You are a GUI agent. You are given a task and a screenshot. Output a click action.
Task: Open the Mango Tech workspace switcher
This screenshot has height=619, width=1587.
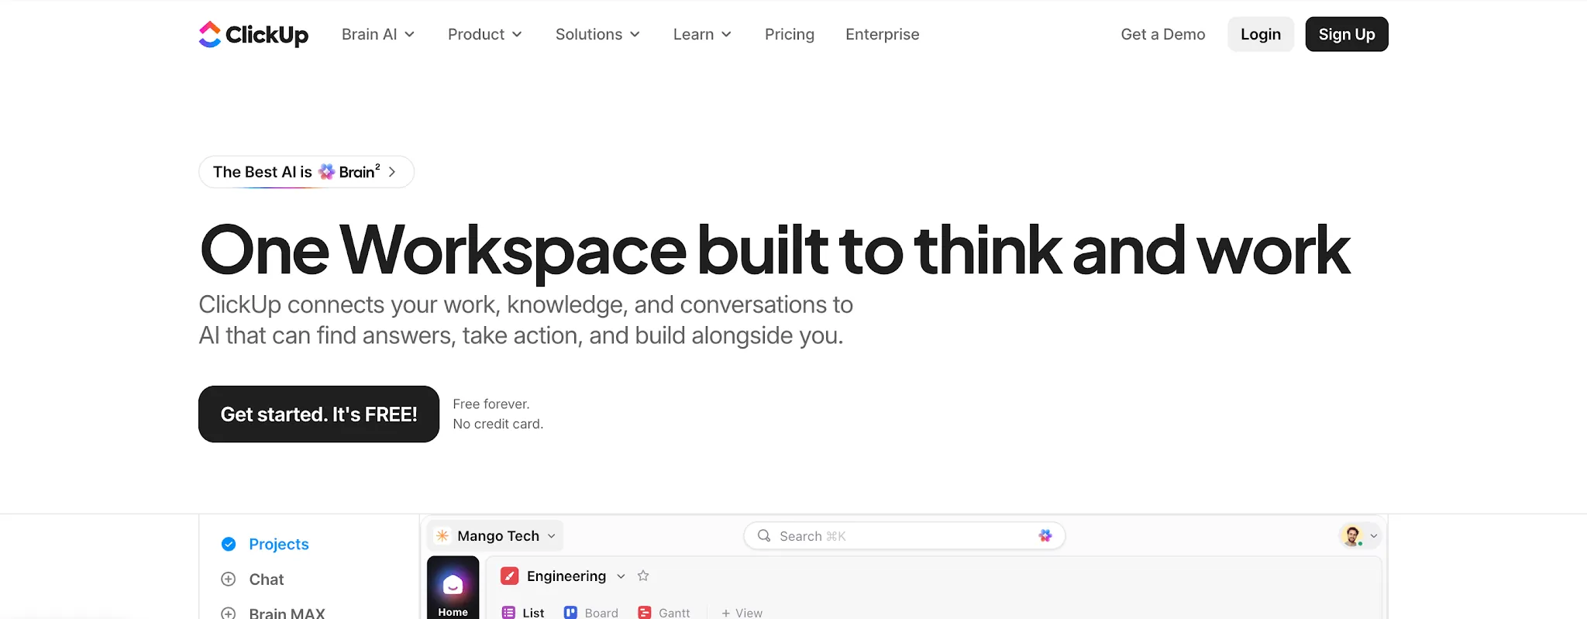point(496,536)
